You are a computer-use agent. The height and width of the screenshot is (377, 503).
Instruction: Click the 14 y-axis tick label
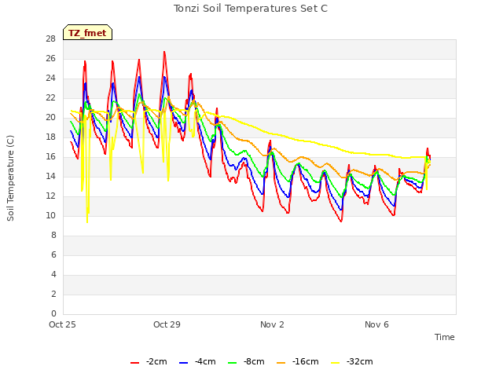pyautogui.click(x=50, y=176)
